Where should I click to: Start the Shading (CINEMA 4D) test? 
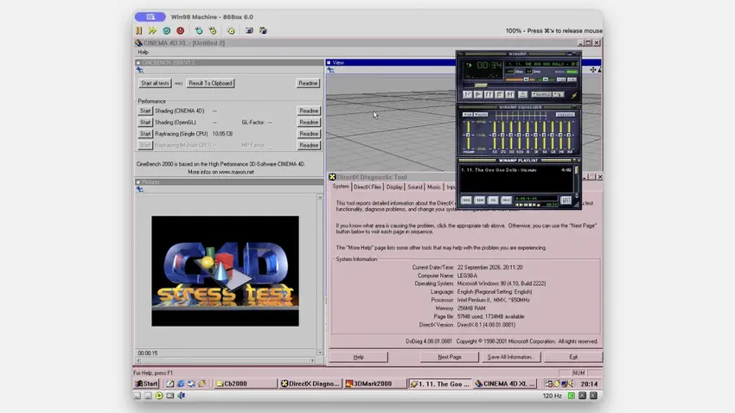[x=145, y=111]
